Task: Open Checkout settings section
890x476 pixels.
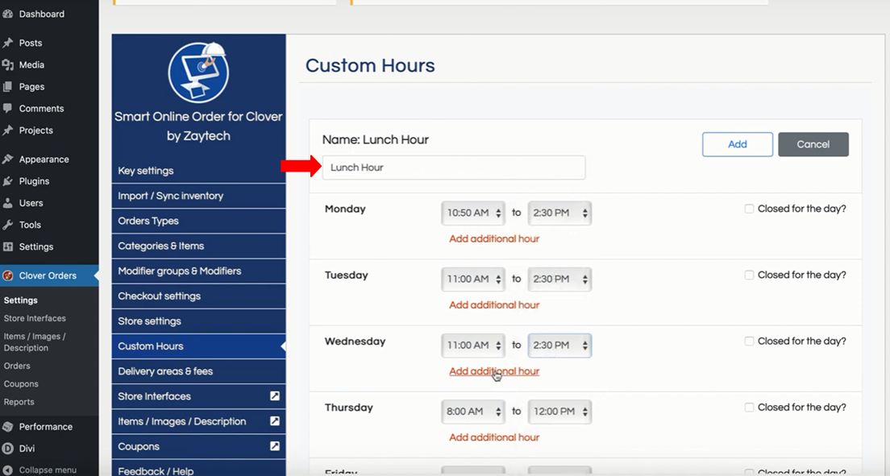Action: click(x=198, y=296)
